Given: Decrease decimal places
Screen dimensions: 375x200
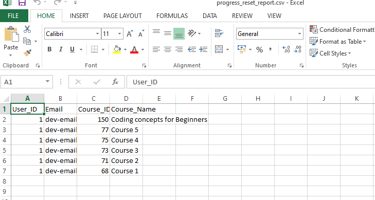Looking at the screenshot, I should (x=298, y=49).
